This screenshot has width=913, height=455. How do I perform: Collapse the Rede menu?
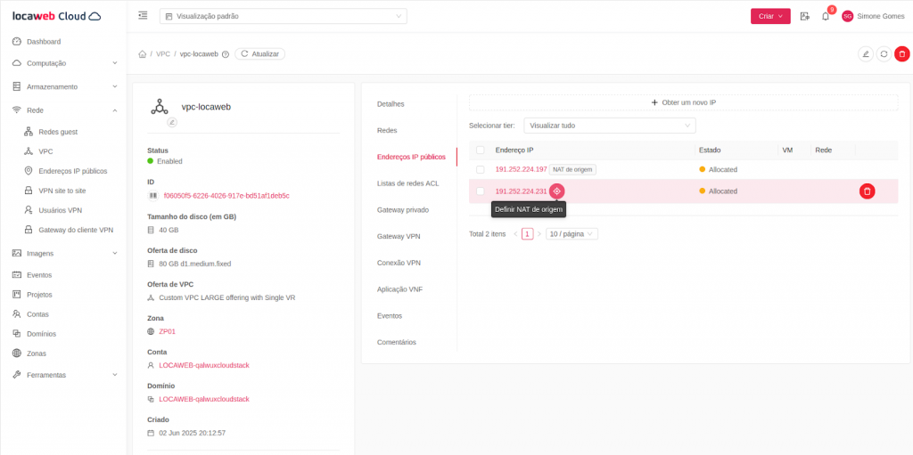point(64,110)
